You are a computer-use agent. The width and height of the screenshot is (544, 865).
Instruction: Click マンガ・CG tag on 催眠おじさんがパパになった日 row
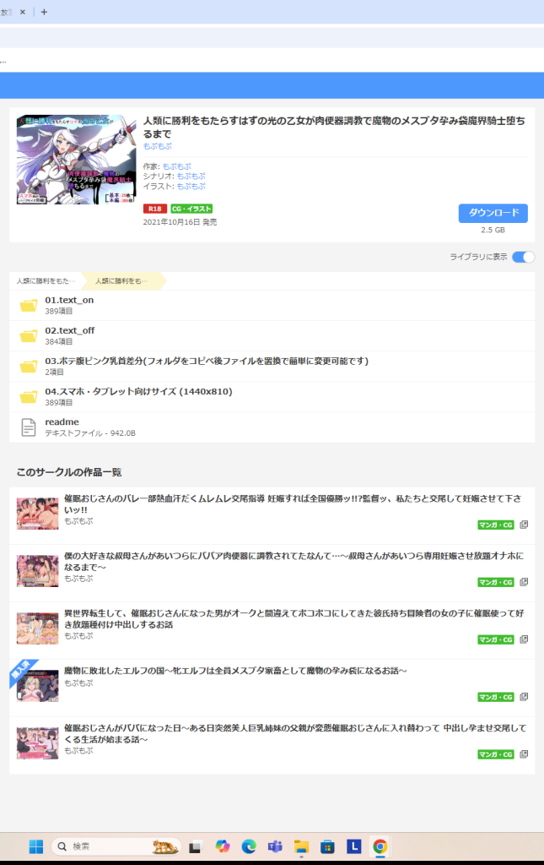pos(496,754)
